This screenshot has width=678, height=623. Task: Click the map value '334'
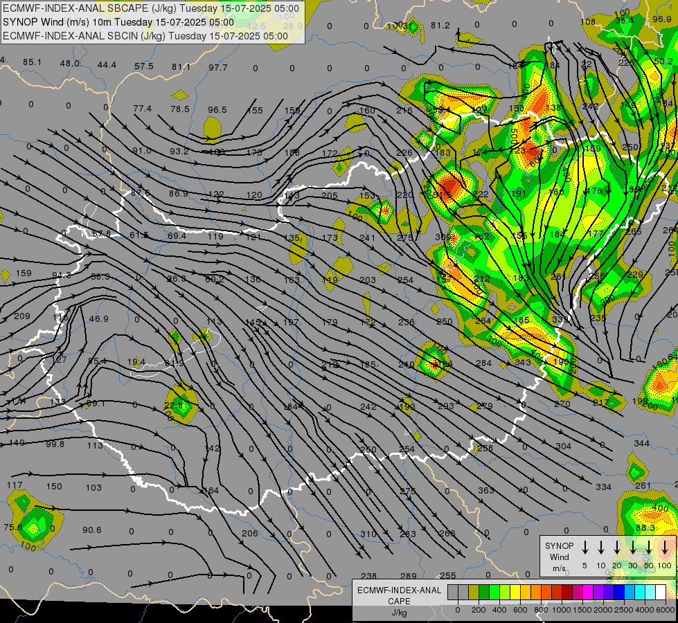604,487
